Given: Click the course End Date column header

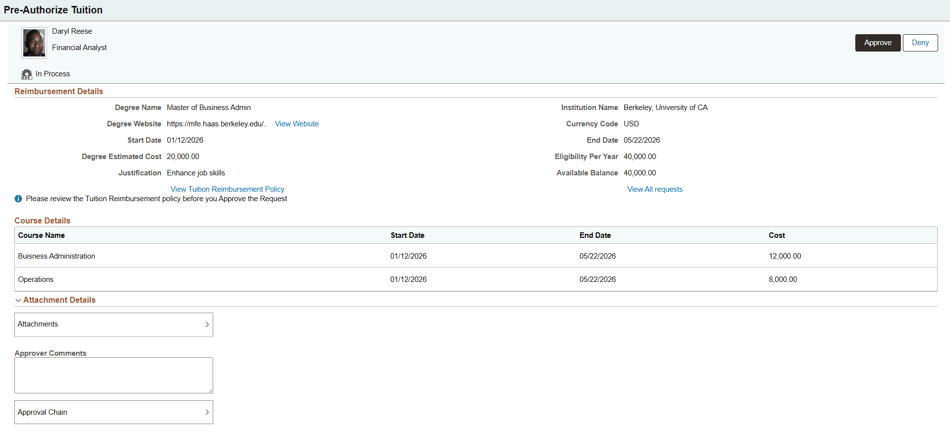Looking at the screenshot, I should click(595, 235).
